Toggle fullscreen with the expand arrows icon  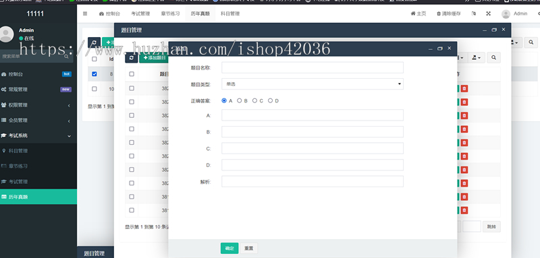pyautogui.click(x=488, y=13)
